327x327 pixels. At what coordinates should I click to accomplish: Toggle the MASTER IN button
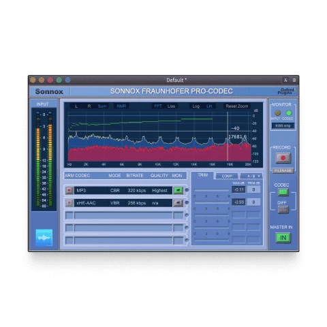pos(283,238)
